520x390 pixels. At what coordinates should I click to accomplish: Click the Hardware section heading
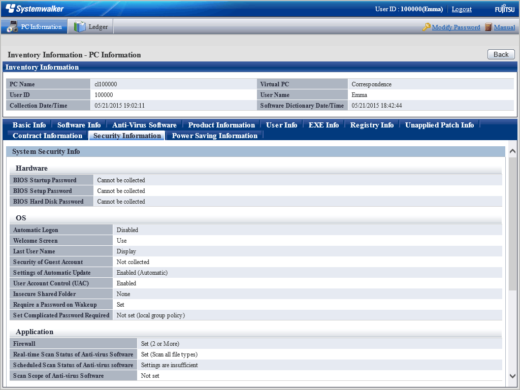click(x=31, y=168)
